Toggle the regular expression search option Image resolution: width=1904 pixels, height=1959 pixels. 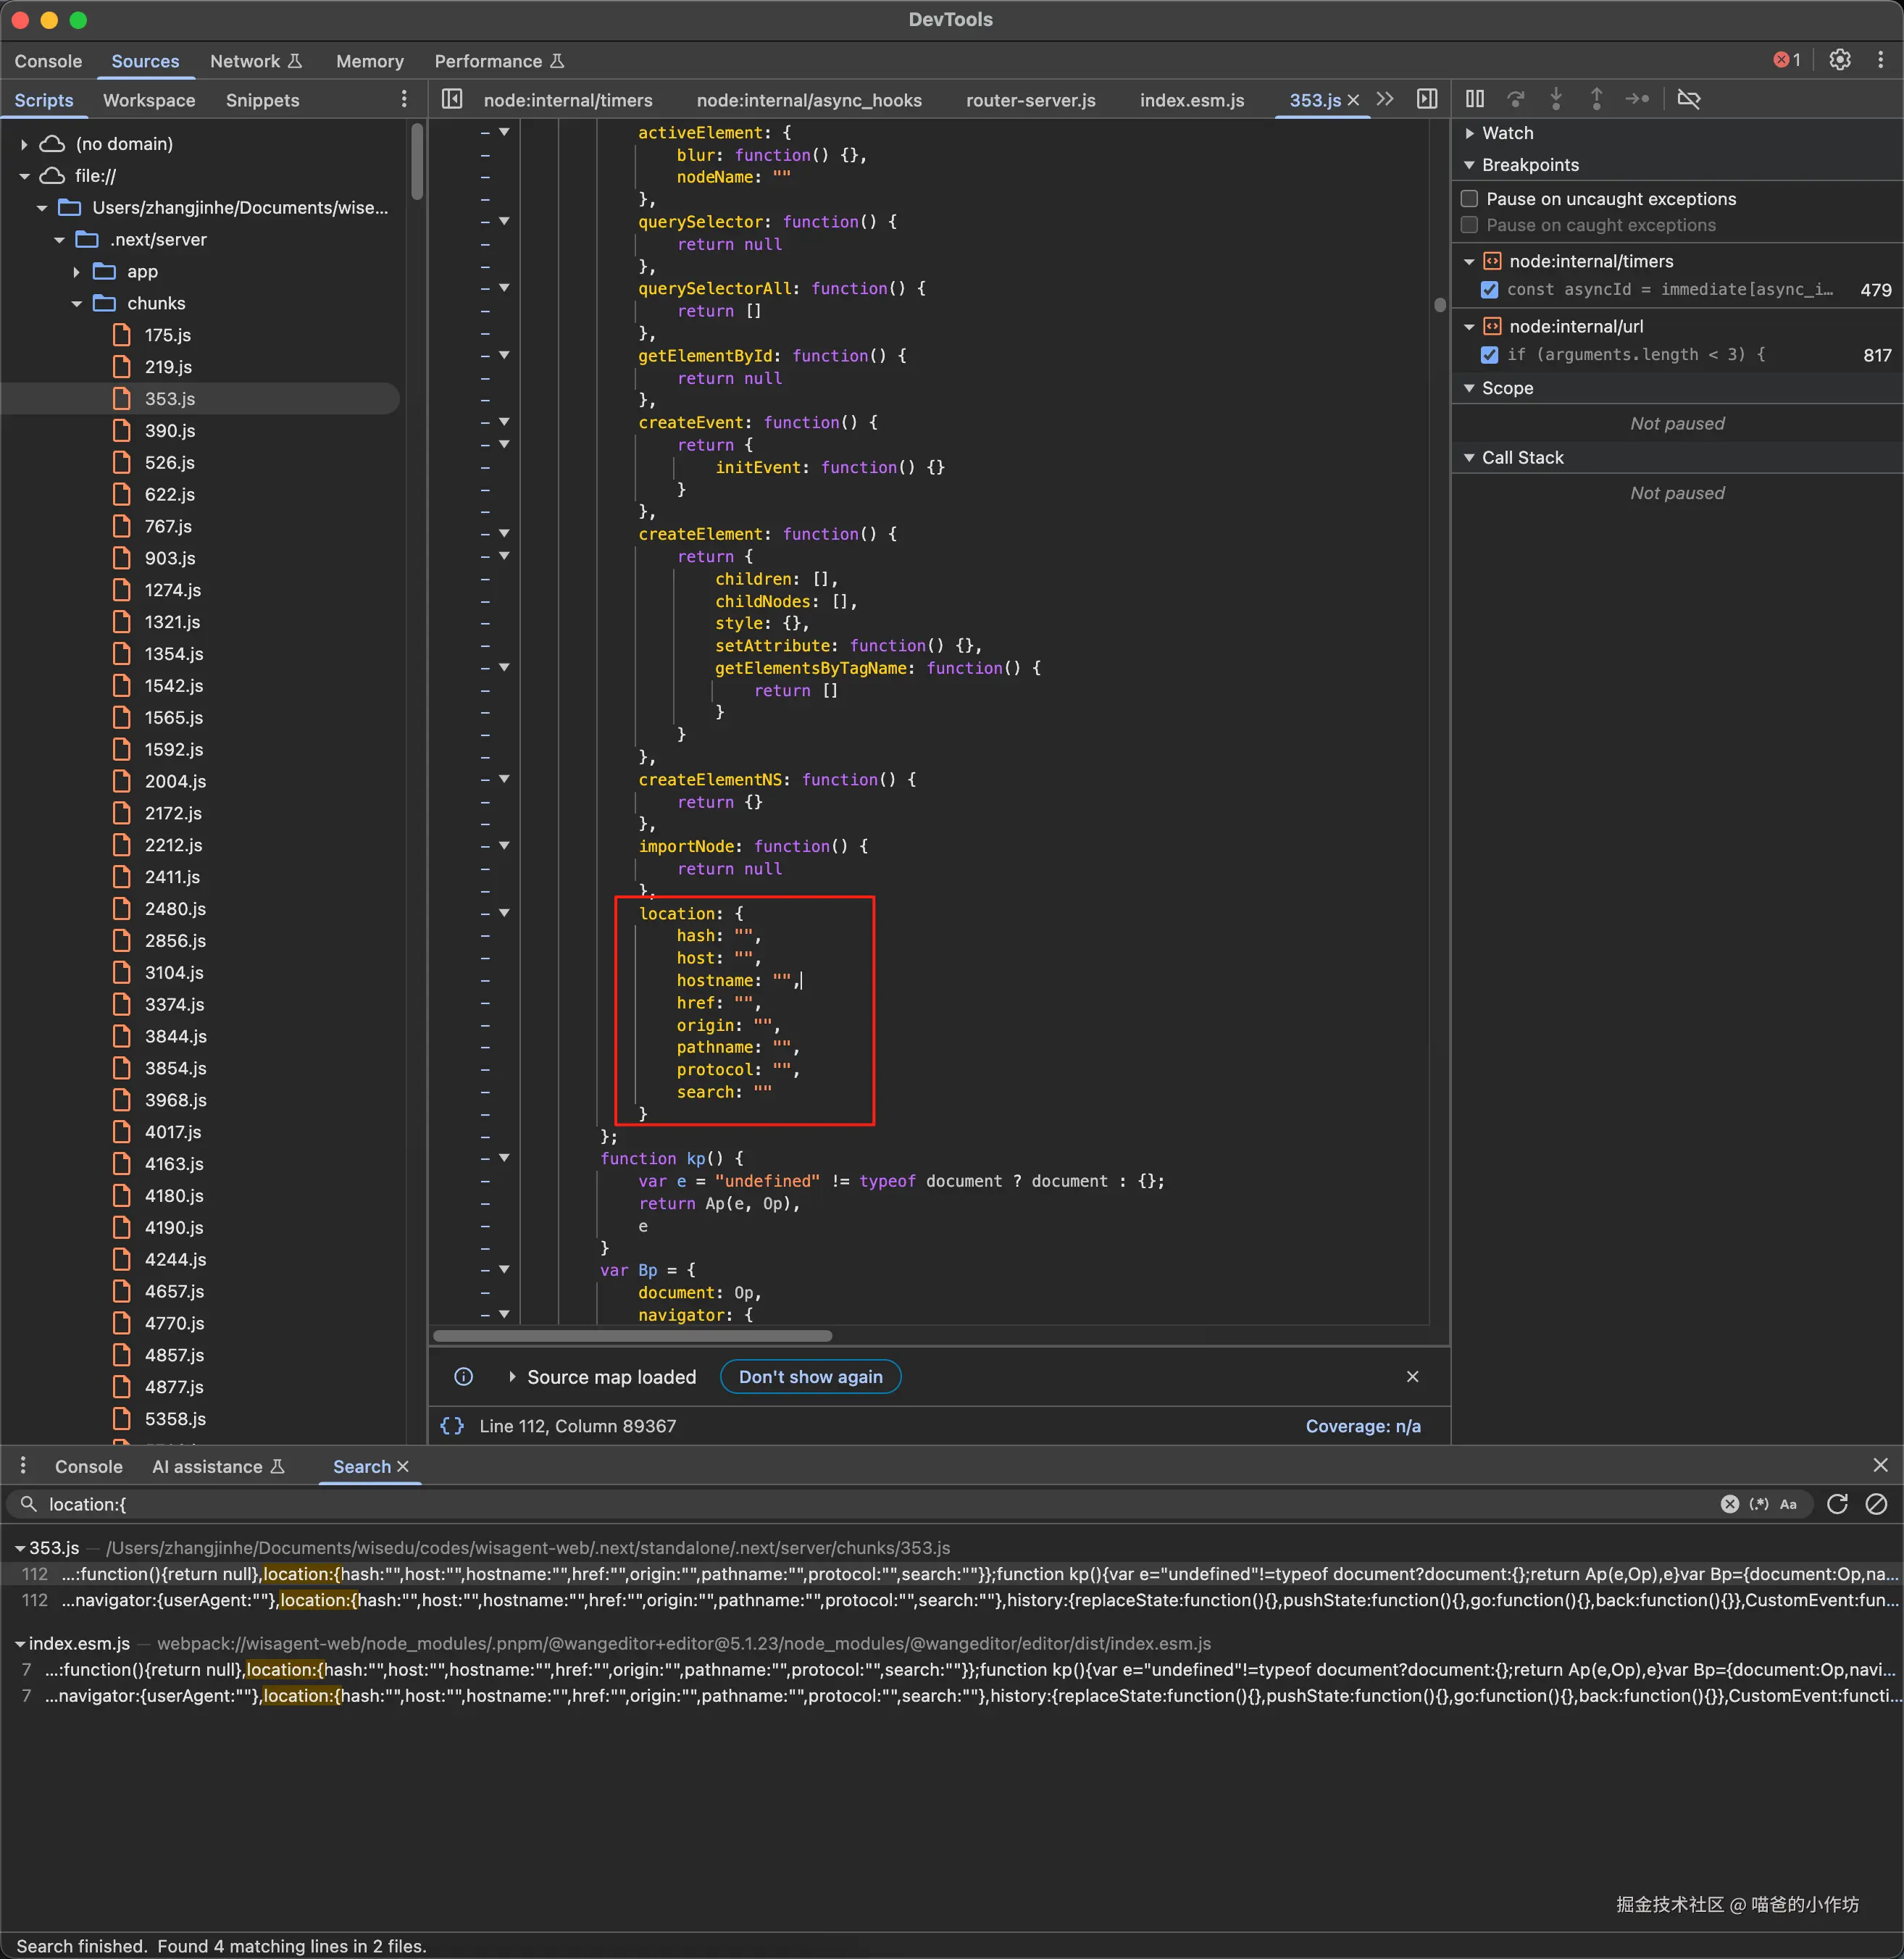point(1758,1504)
